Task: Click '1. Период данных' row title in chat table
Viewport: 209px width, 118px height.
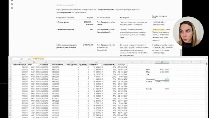Action: coord(63,22)
